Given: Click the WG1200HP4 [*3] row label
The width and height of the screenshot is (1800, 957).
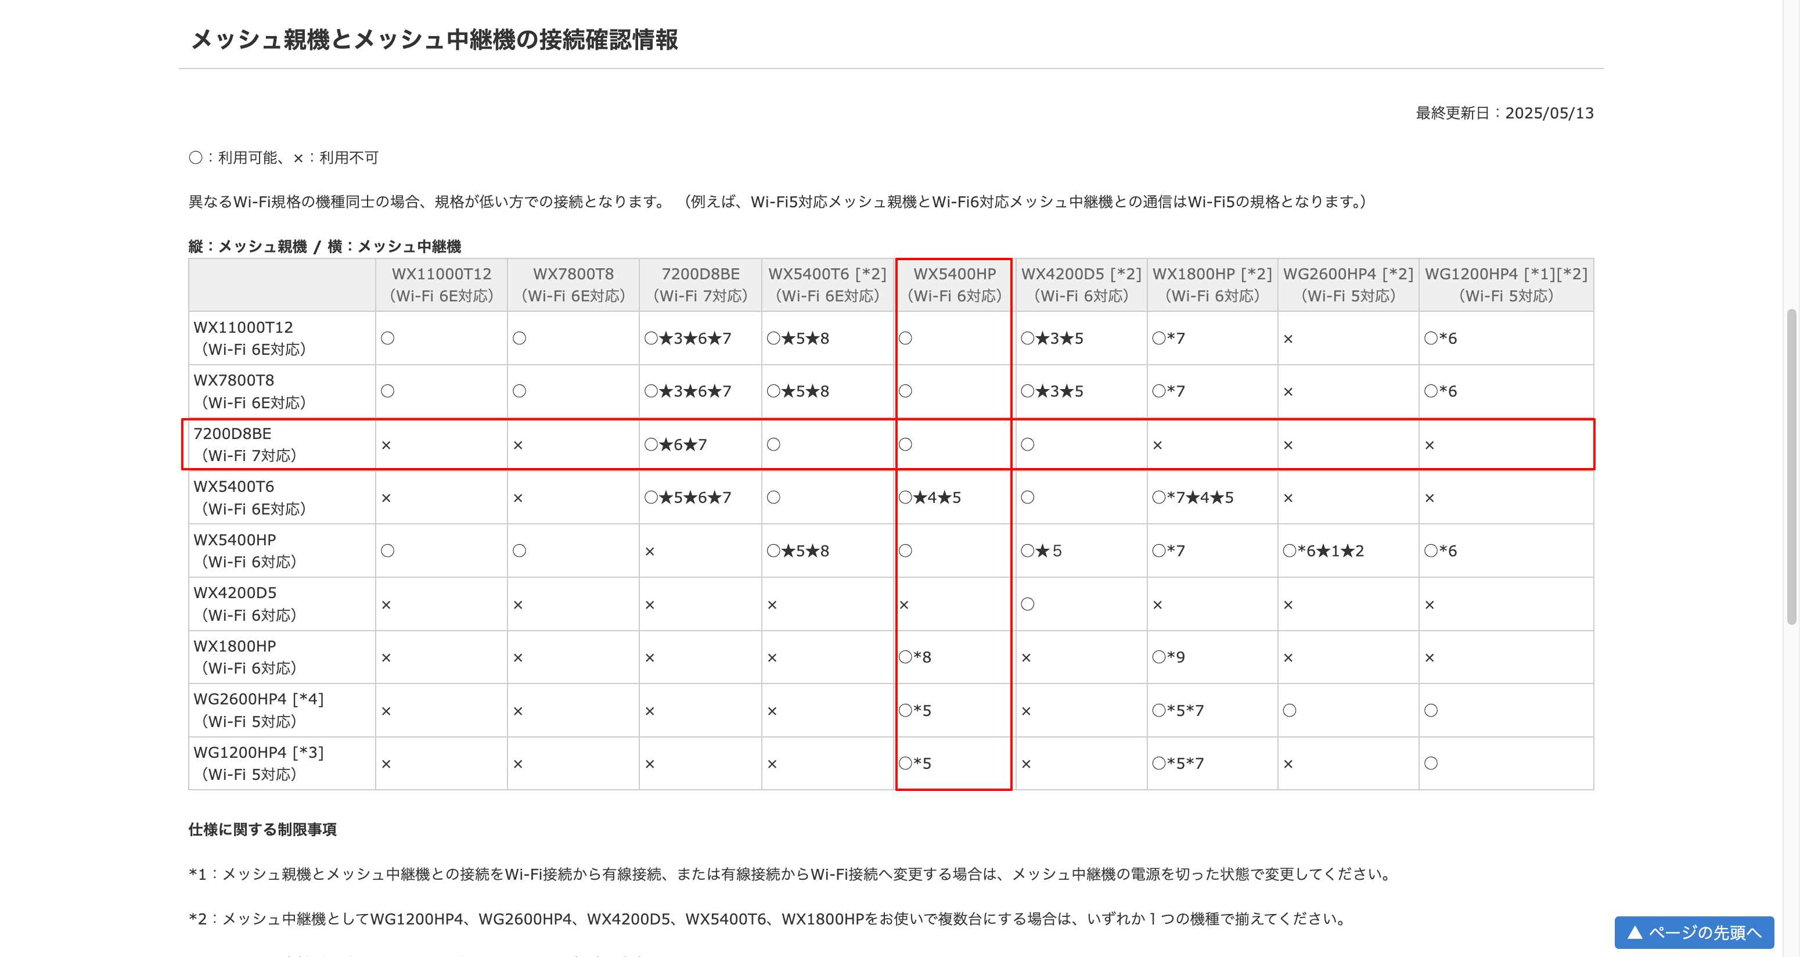Looking at the screenshot, I should click(x=282, y=764).
